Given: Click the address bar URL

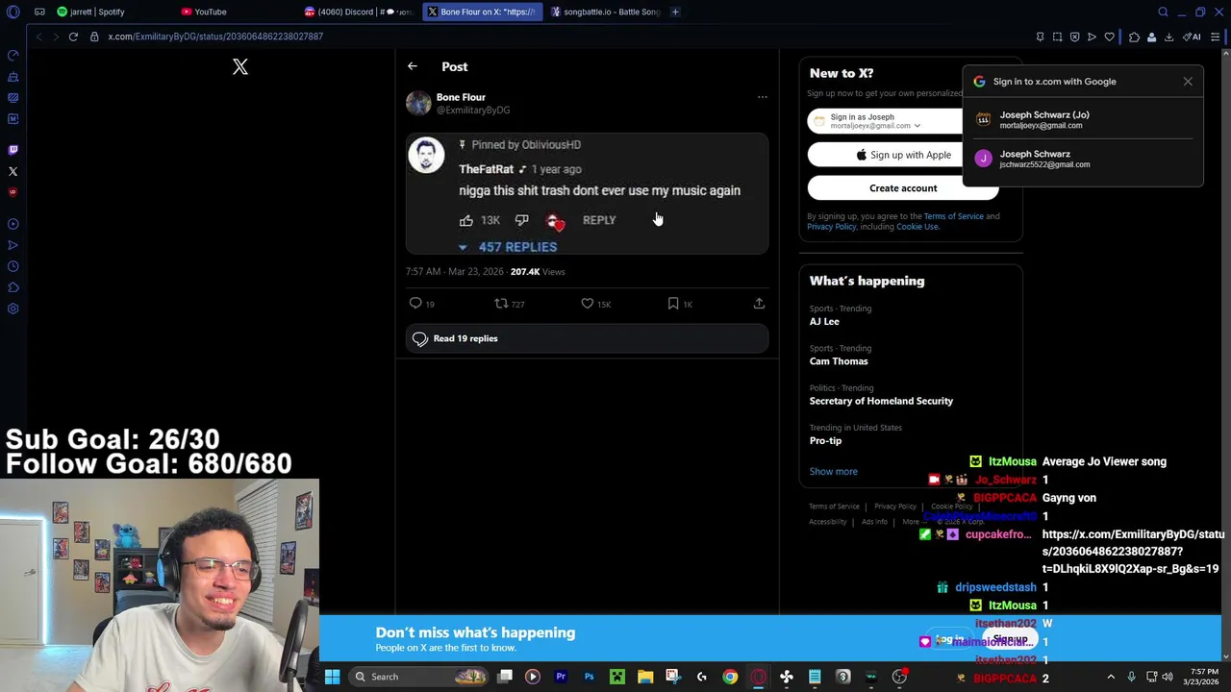Looking at the screenshot, I should click(215, 37).
